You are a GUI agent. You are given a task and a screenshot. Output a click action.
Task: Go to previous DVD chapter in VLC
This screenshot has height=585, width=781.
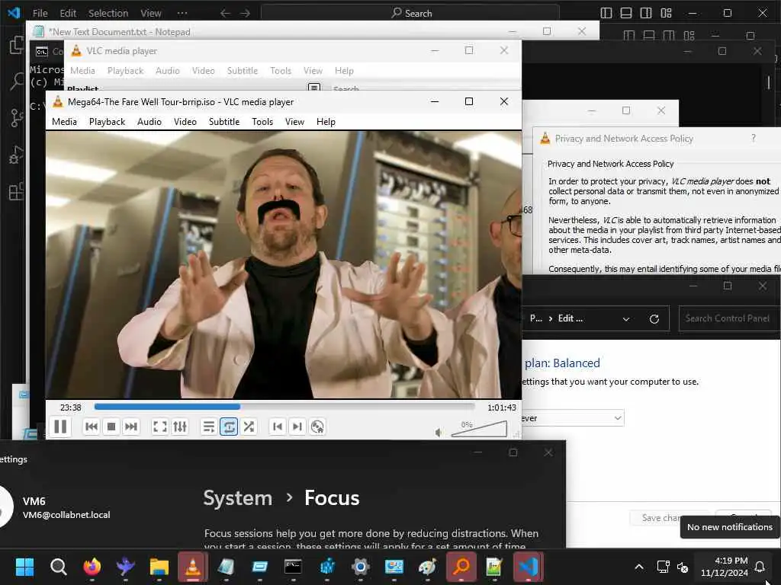[278, 427]
